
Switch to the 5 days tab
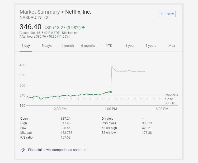47,46
